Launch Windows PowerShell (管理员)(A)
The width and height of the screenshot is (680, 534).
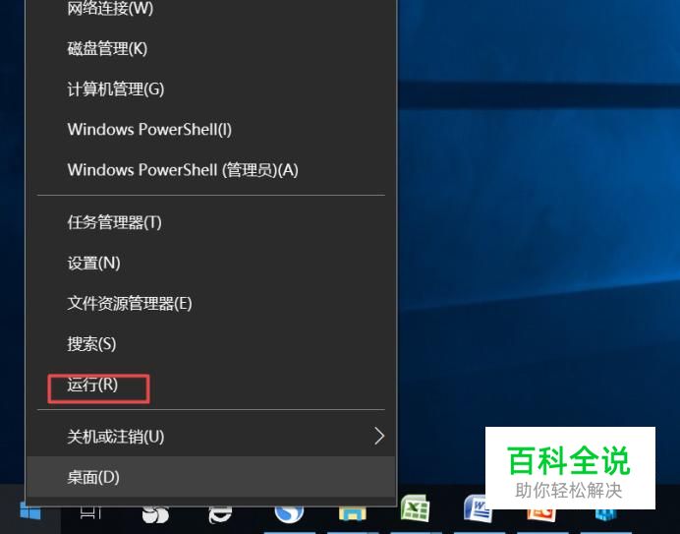210,170
